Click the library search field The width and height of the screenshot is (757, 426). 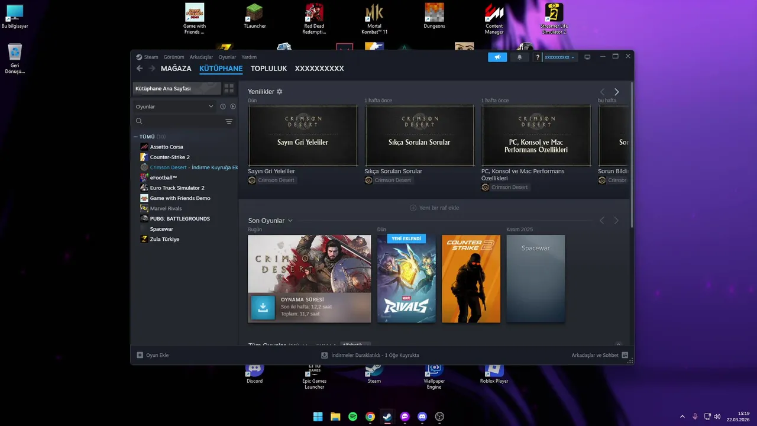(179, 121)
